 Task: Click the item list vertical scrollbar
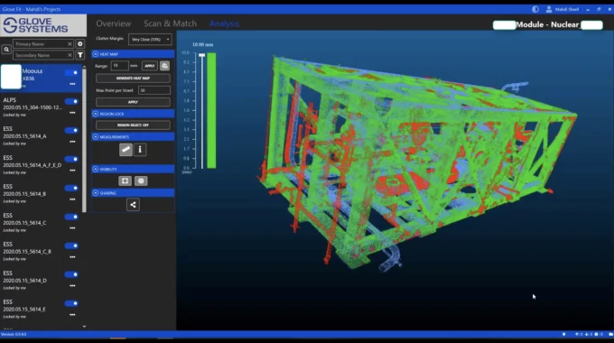(84, 140)
